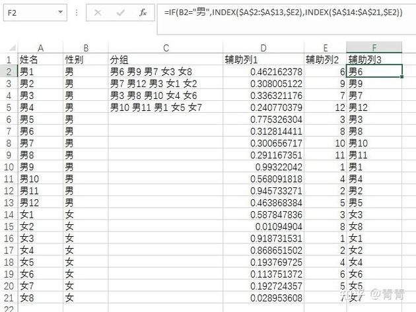Click 辅助列2 value 11 in row 9
Image resolution: width=416 pixels, height=312 pixels.
click(326, 155)
